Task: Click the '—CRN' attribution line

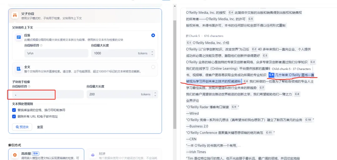Action: click(x=191, y=139)
